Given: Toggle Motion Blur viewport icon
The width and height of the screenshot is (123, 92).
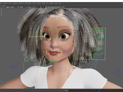Looking at the screenshot, I should tap(20, 7).
